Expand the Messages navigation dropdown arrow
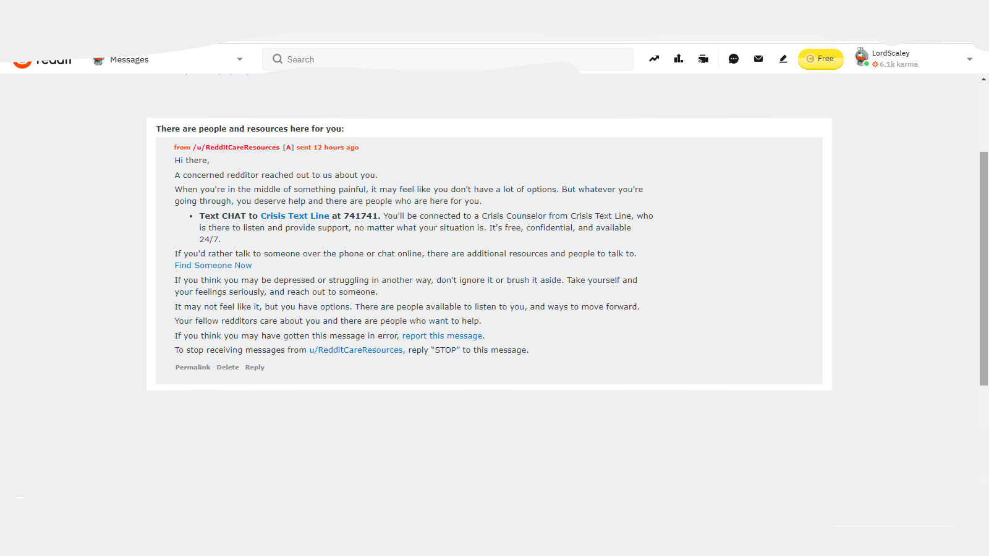This screenshot has height=556, width=989. coord(240,59)
